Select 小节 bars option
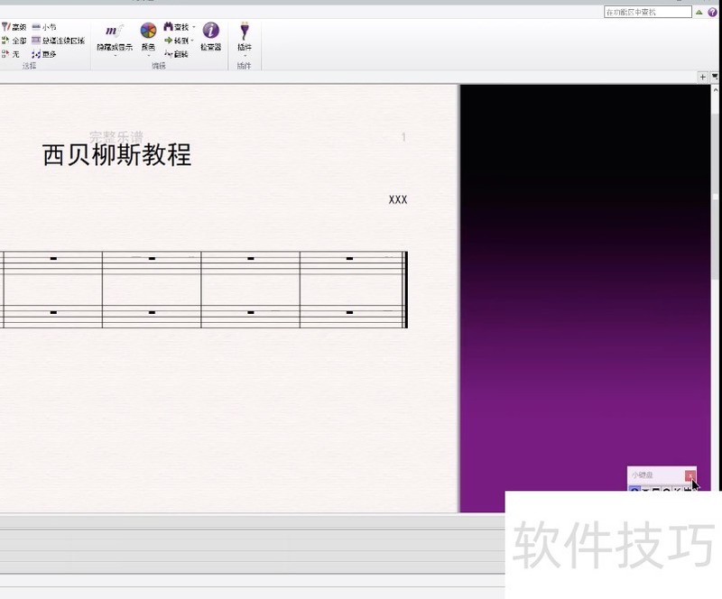 click(x=44, y=27)
